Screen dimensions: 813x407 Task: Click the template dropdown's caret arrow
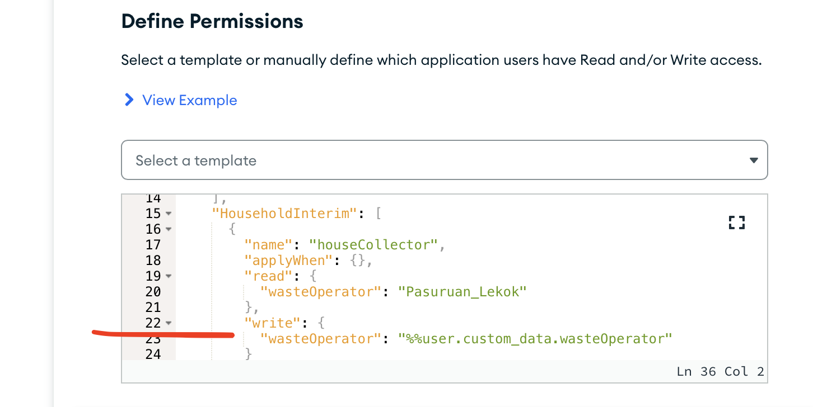[x=754, y=160]
